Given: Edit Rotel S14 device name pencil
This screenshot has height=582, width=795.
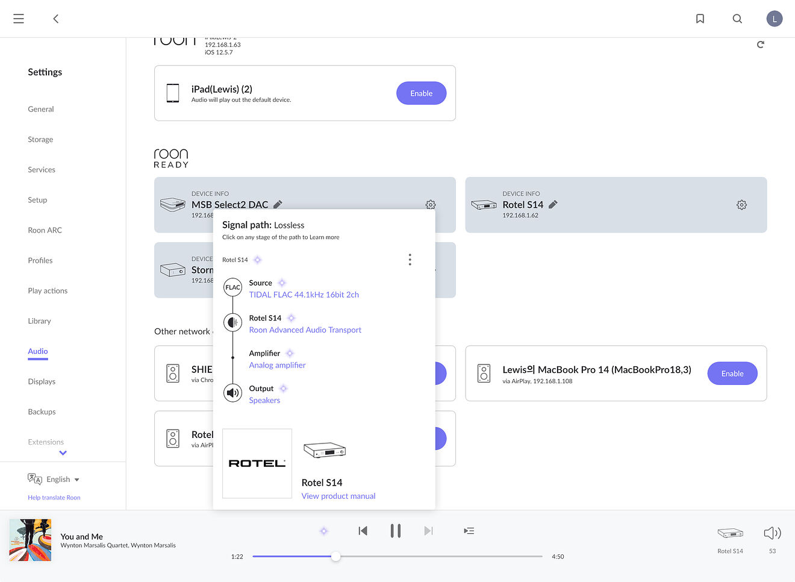Looking at the screenshot, I should coord(553,204).
